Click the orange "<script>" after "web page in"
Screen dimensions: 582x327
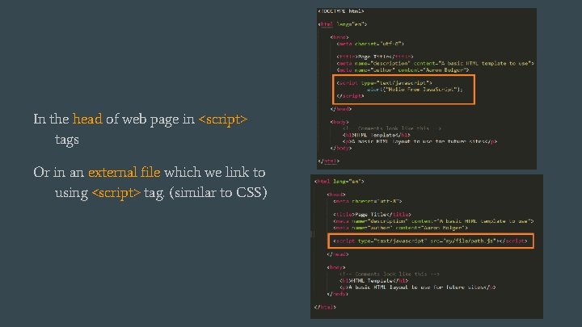pos(223,119)
